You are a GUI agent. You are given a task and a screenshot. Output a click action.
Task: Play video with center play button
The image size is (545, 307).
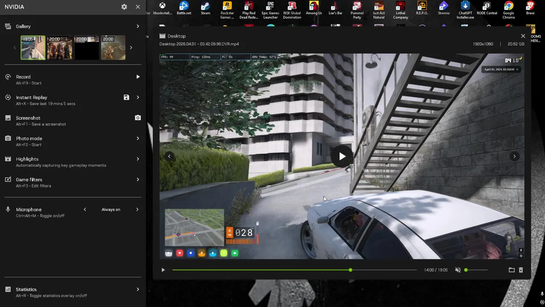pos(342,156)
